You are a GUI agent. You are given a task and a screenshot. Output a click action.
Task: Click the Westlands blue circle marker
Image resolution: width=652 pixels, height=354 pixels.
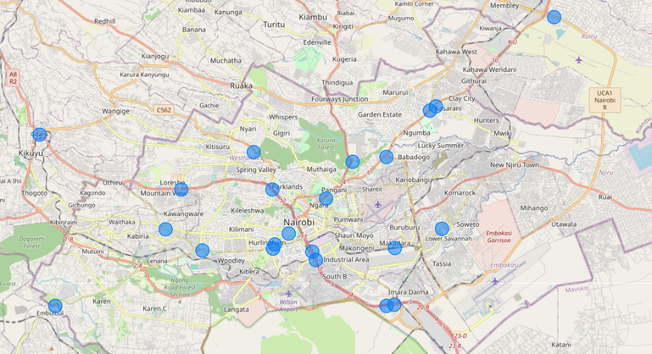pyautogui.click(x=254, y=152)
